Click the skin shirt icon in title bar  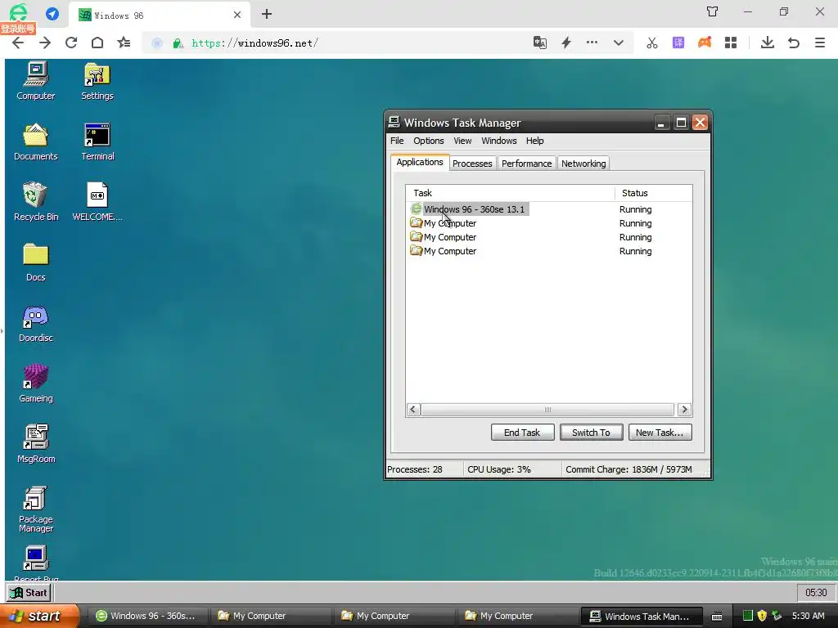tap(713, 11)
